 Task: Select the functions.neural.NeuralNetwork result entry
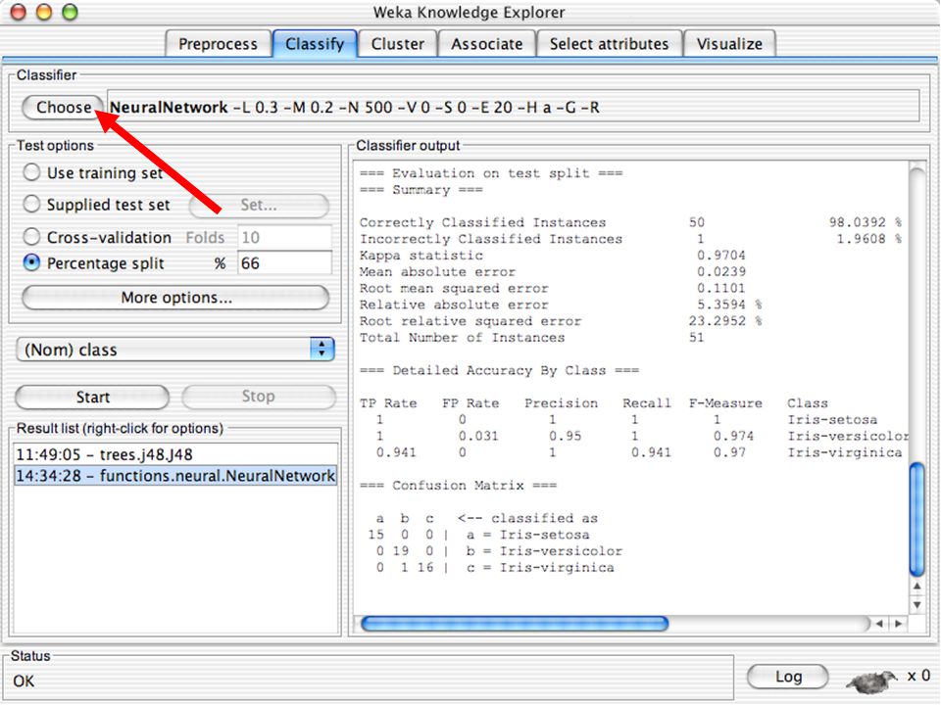175,476
